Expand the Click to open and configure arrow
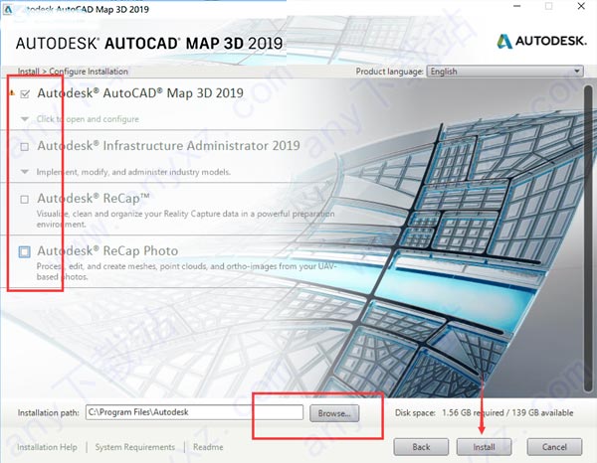The width and height of the screenshot is (597, 463). pyautogui.click(x=25, y=119)
